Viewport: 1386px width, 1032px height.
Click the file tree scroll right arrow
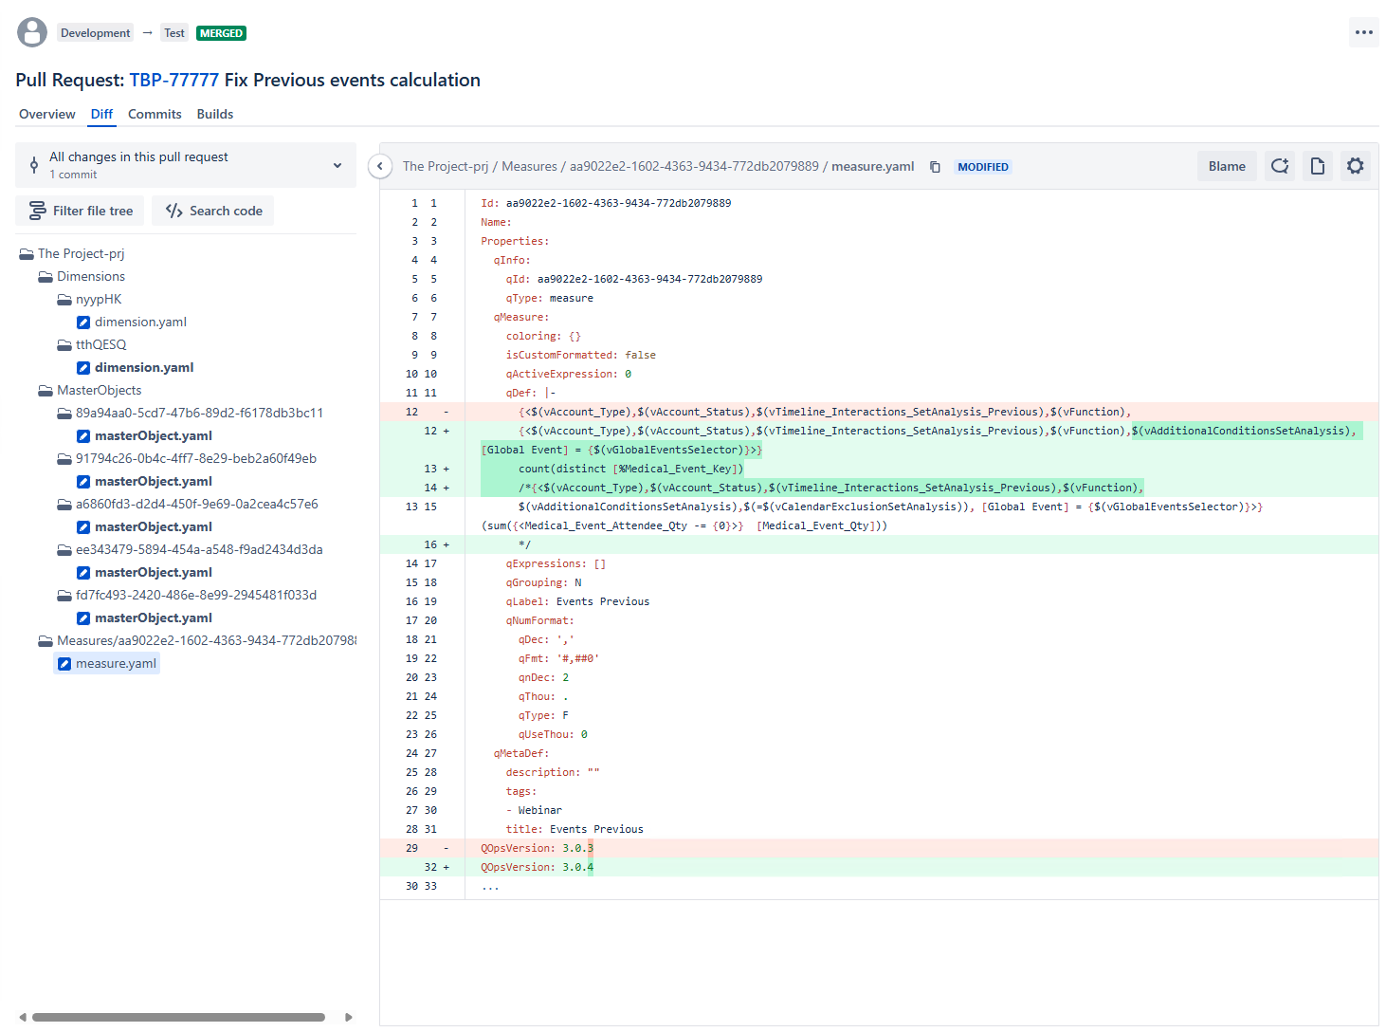(349, 1017)
